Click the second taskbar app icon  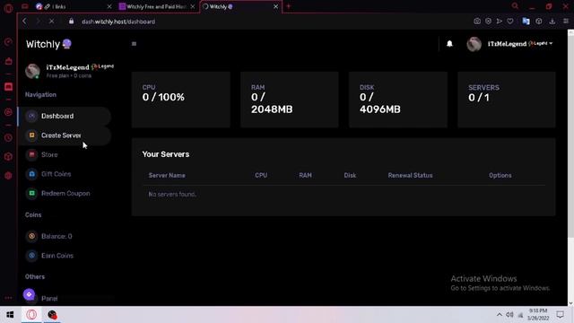[52, 315]
